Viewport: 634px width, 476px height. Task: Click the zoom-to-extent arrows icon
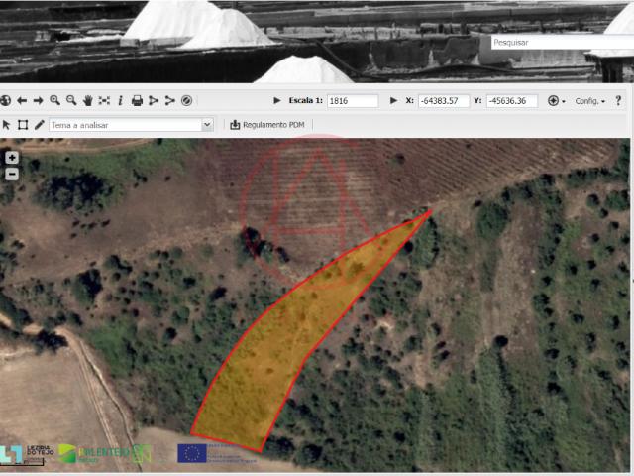click(x=104, y=100)
